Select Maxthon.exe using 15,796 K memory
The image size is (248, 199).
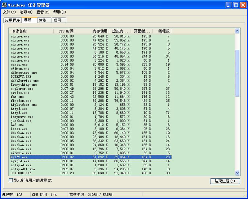click(x=91, y=149)
